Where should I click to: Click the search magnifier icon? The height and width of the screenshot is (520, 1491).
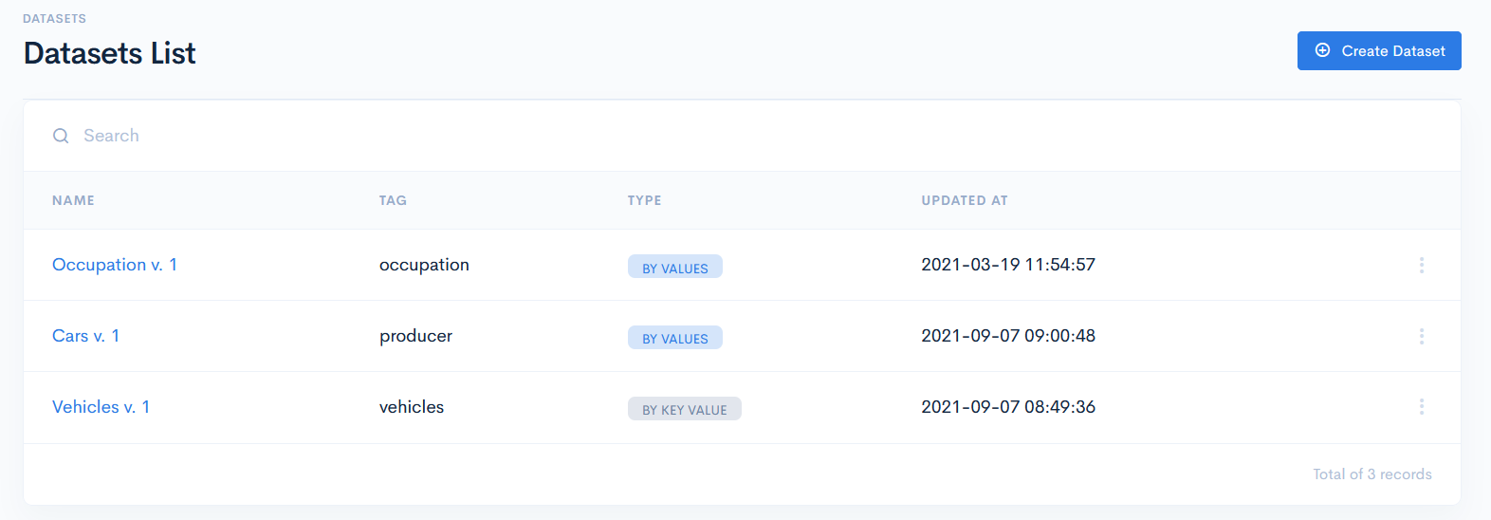(61, 136)
